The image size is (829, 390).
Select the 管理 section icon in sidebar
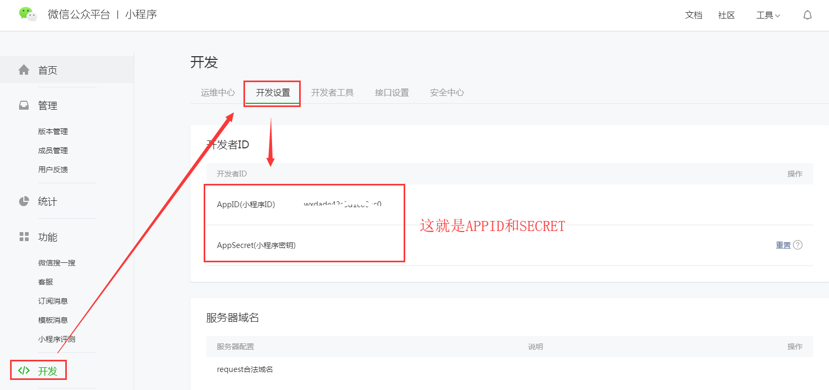(24, 105)
